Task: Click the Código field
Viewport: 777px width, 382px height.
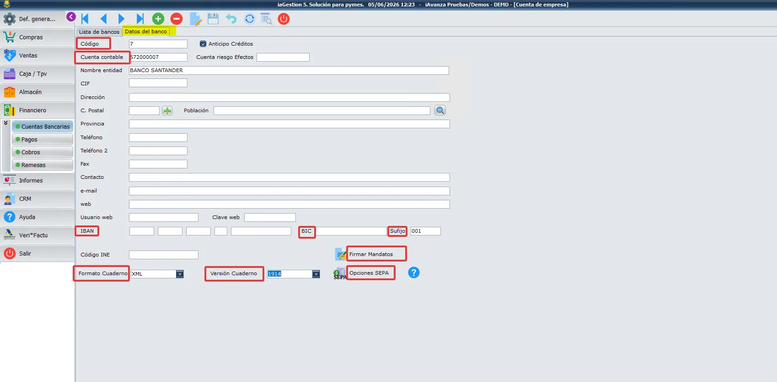Action: (x=158, y=44)
